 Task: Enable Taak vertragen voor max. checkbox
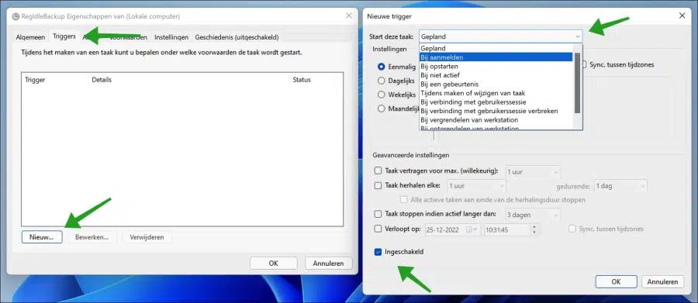coord(378,170)
